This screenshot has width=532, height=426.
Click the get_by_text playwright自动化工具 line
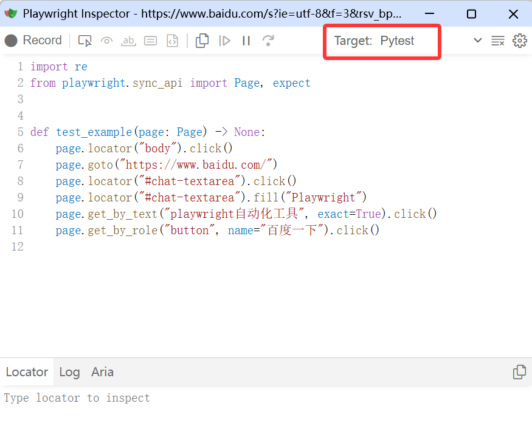pos(246,214)
